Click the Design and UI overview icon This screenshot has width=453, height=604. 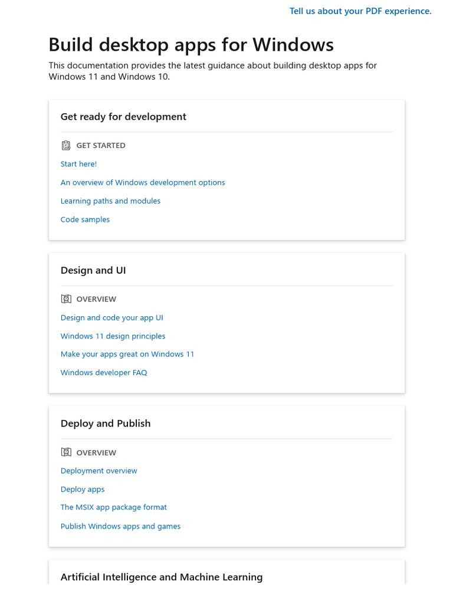66,299
